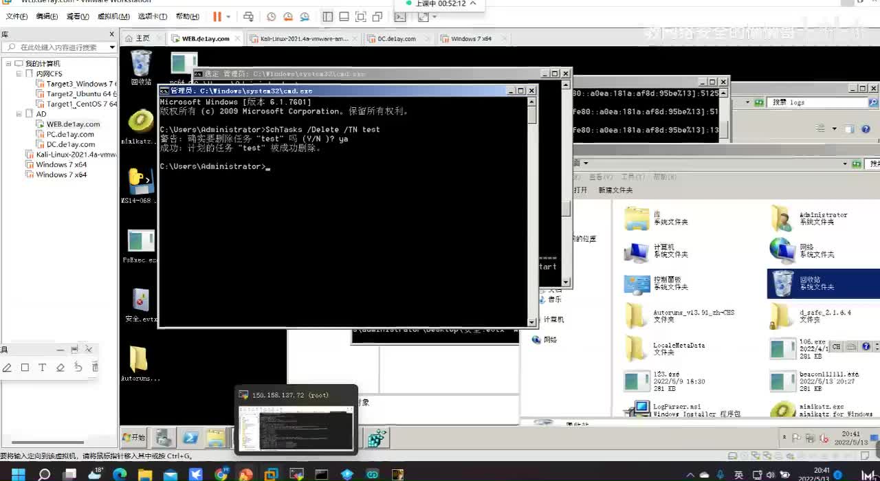Click the explorer help question mark icon
The width and height of the screenshot is (880, 481).
pos(866,129)
